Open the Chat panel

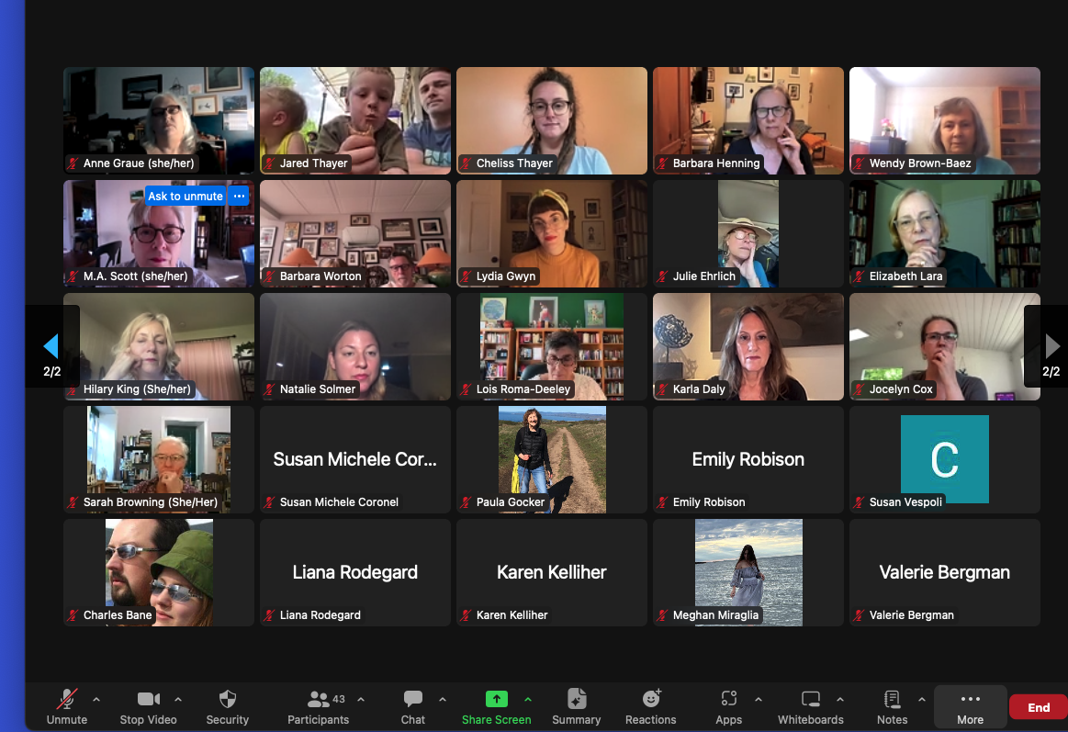click(x=413, y=700)
